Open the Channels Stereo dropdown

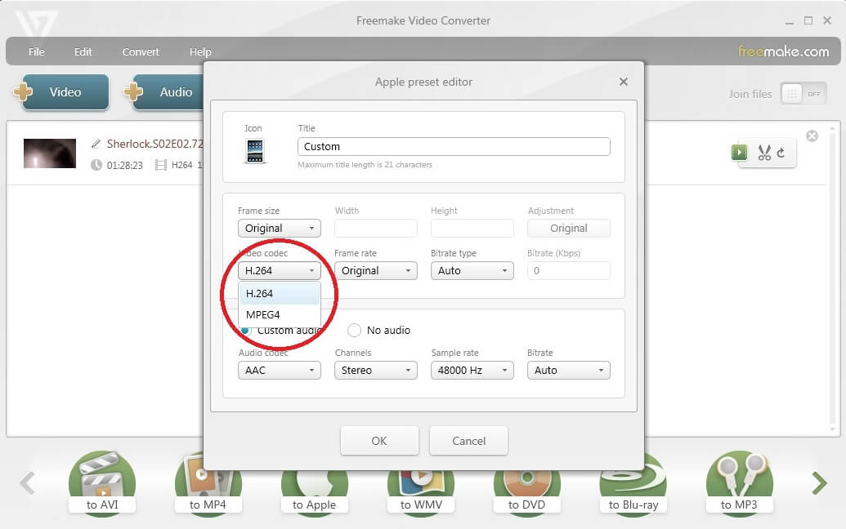point(375,370)
